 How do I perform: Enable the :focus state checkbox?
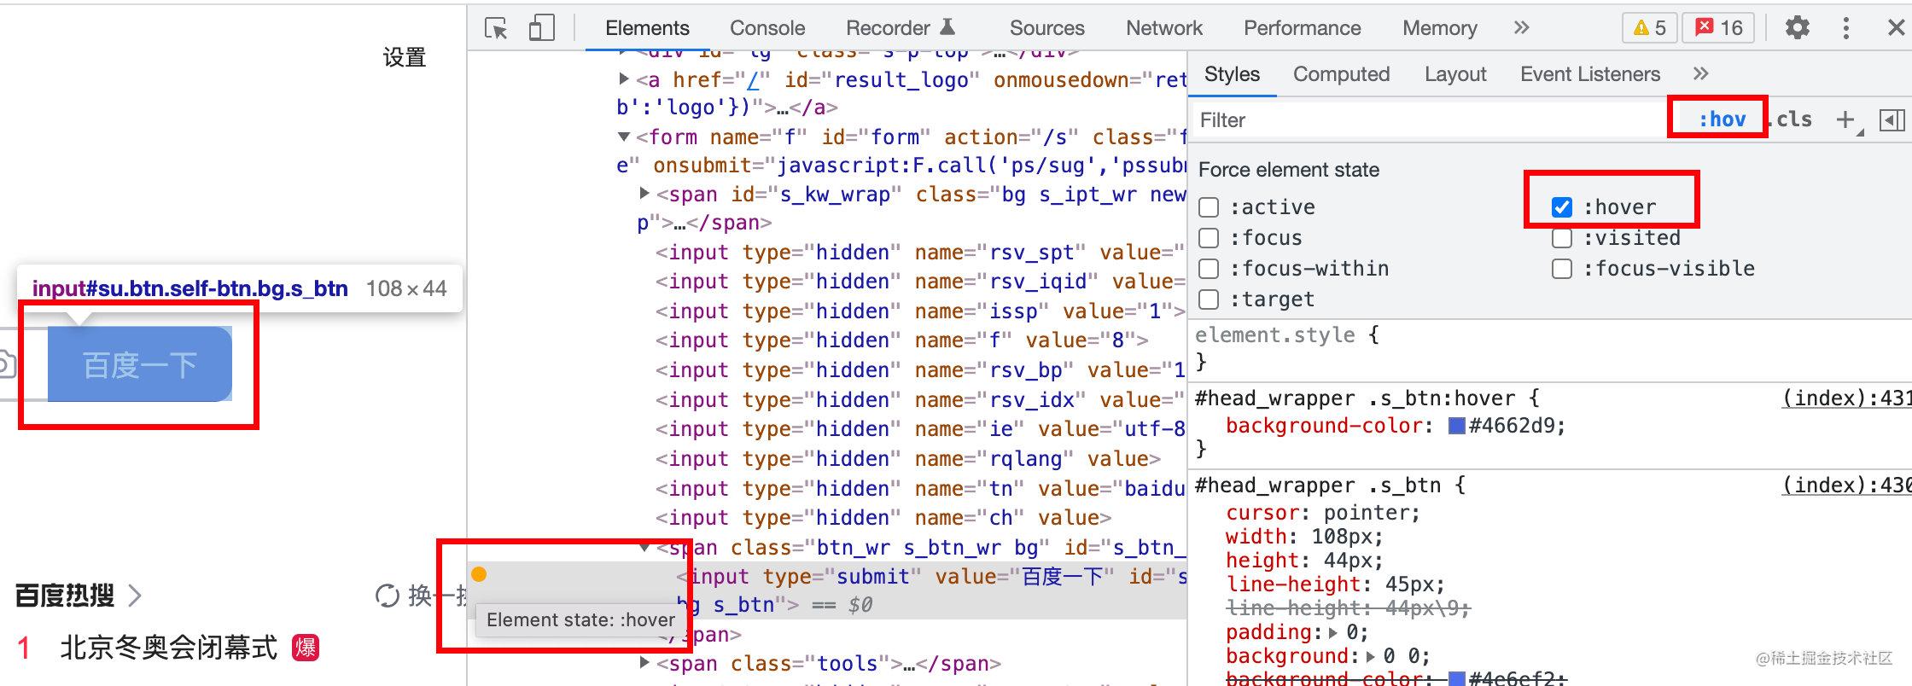click(x=1209, y=238)
